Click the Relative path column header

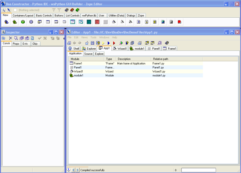(161, 59)
